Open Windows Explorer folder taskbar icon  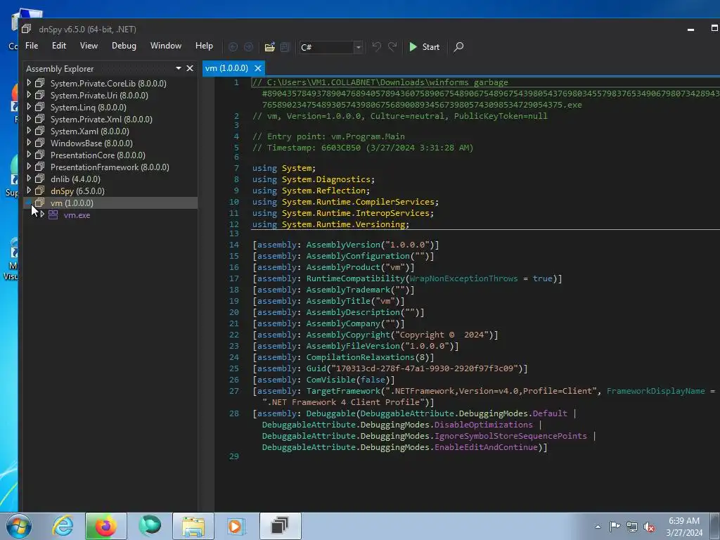tap(193, 526)
